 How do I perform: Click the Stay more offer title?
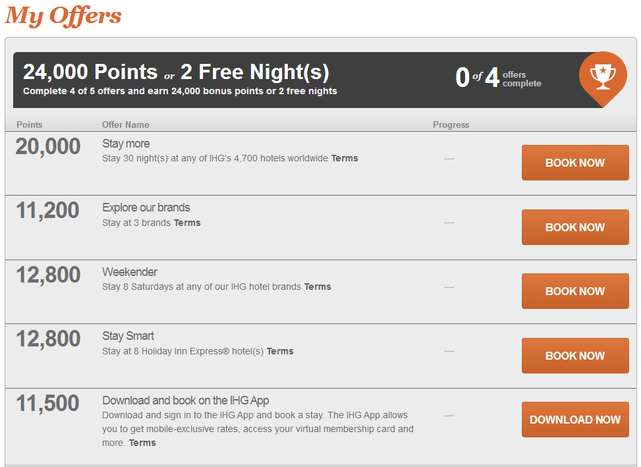pos(126,144)
